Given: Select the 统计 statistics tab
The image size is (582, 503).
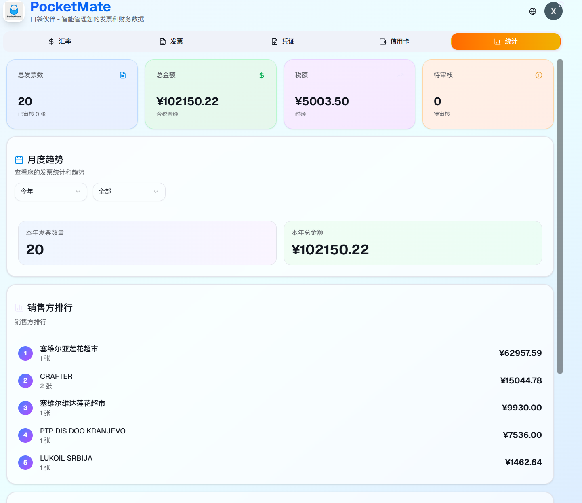Looking at the screenshot, I should click(506, 42).
